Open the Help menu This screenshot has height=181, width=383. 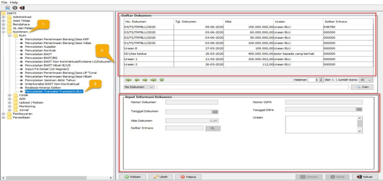point(14,2)
